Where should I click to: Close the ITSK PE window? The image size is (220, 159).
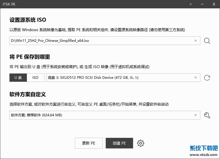(x=214, y=4)
